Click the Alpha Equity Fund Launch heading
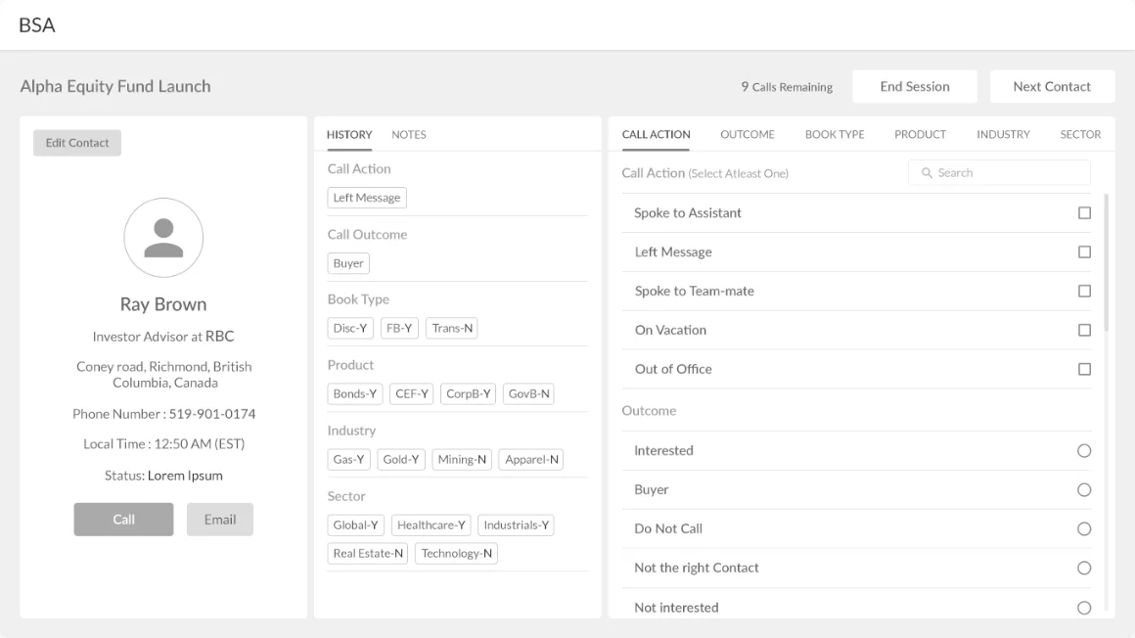1135x638 pixels. (x=115, y=86)
